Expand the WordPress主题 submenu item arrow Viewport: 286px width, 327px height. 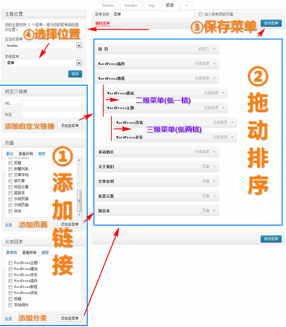[223, 108]
